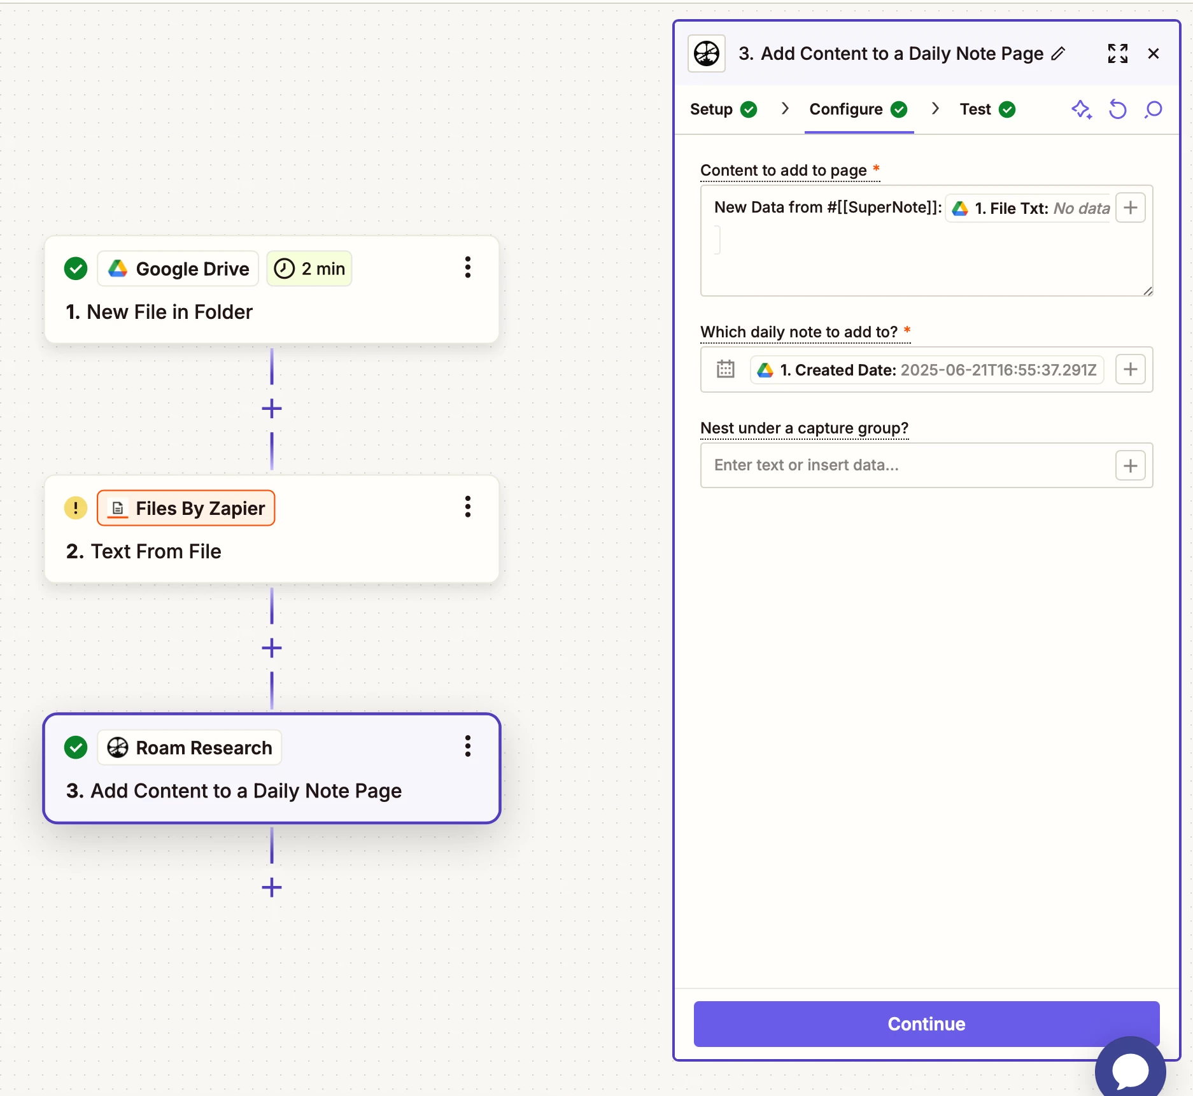Image resolution: width=1193 pixels, height=1096 pixels.
Task: Switch to the Test tab
Action: tap(987, 109)
